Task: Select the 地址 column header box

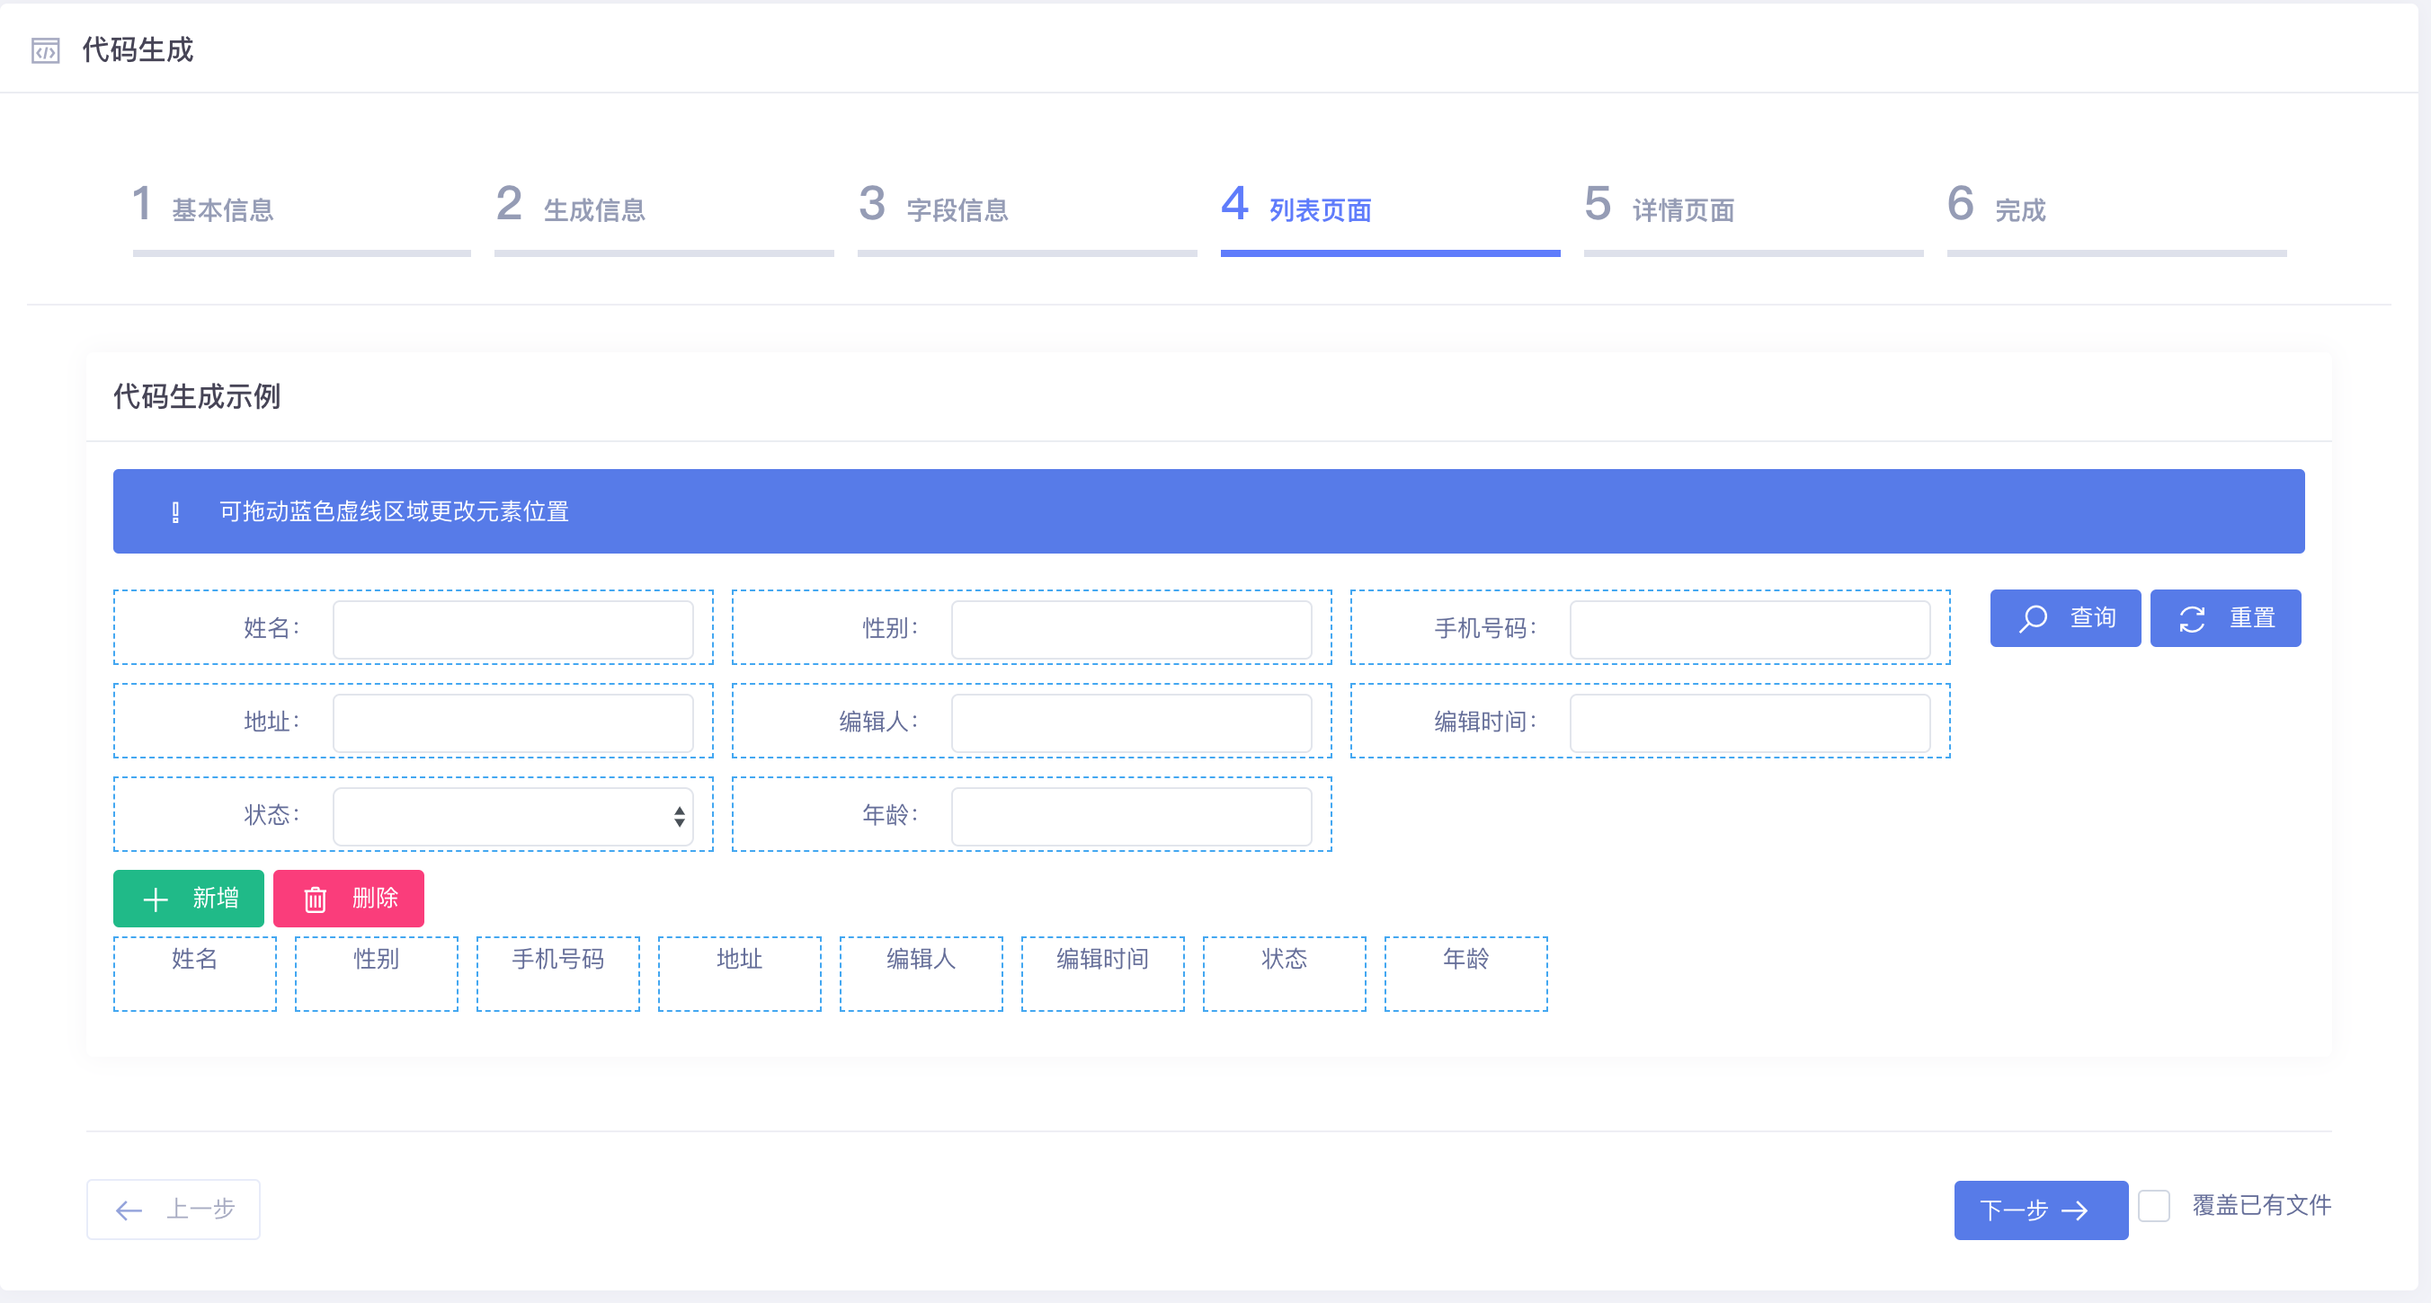Action: pyautogui.click(x=740, y=974)
